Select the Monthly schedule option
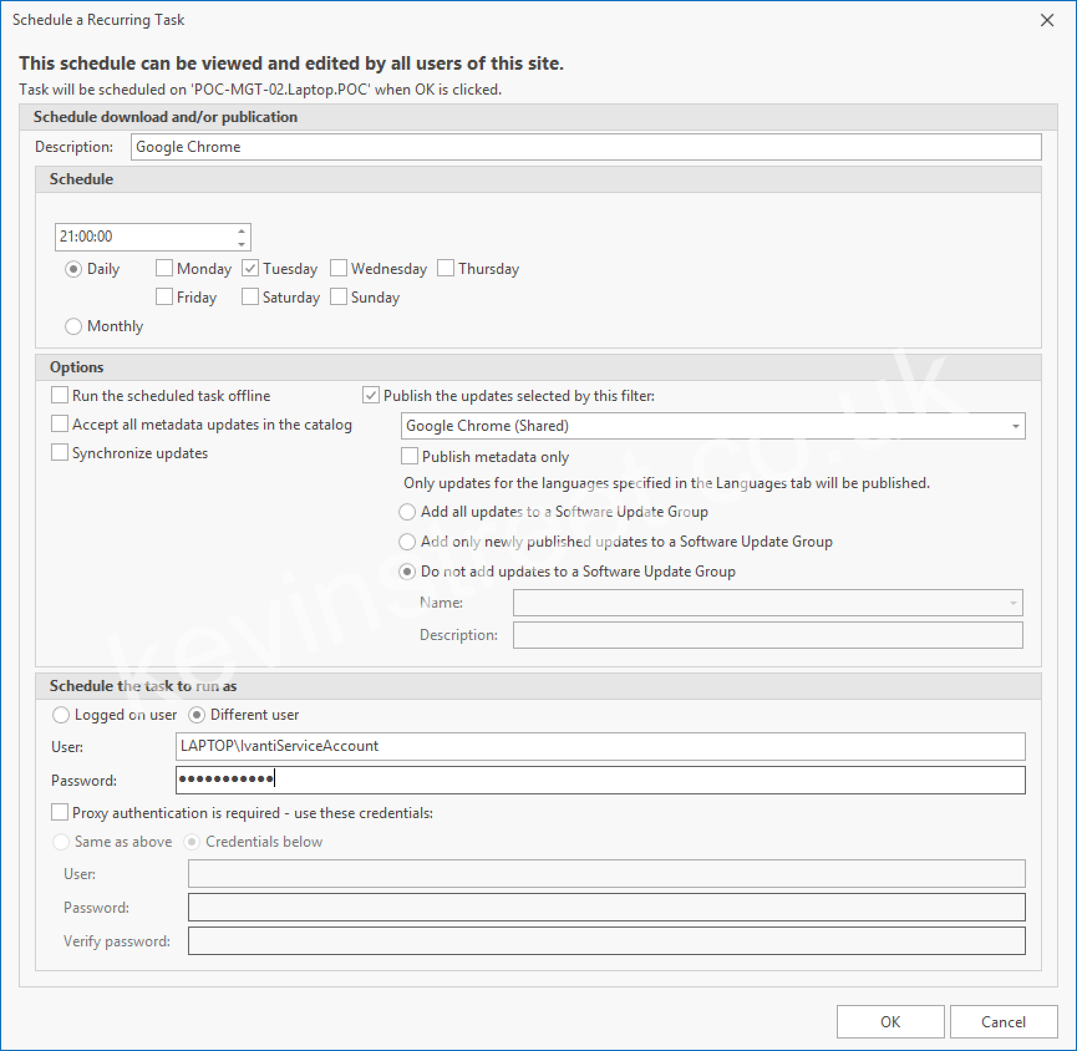The width and height of the screenshot is (1077, 1051). [73, 326]
